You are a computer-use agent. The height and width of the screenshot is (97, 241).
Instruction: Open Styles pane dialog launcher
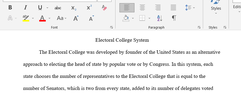click(225, 27)
